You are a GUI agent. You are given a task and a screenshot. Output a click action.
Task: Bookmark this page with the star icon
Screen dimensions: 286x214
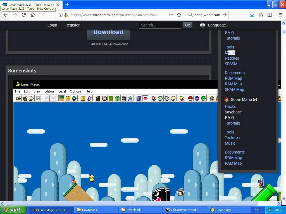click(179, 15)
